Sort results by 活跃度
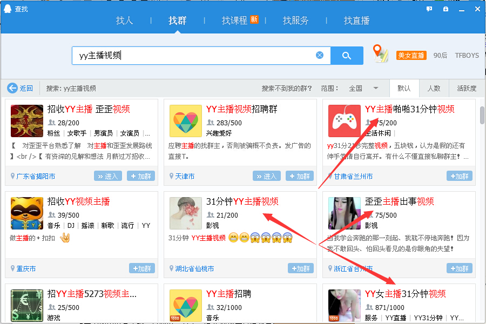Viewport: 486px width, 324px height. [467, 89]
